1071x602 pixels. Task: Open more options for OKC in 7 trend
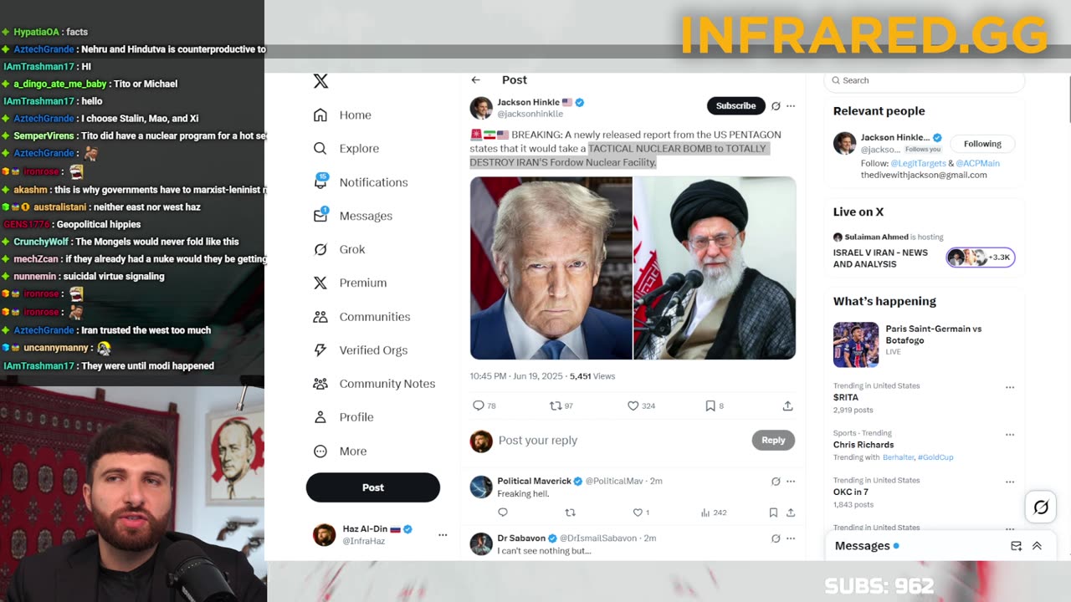coord(1010,482)
